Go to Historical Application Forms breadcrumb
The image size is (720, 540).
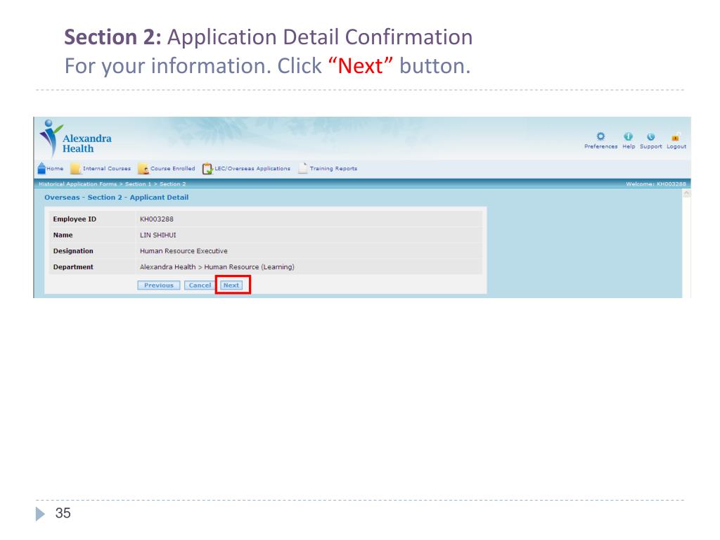click(77, 184)
